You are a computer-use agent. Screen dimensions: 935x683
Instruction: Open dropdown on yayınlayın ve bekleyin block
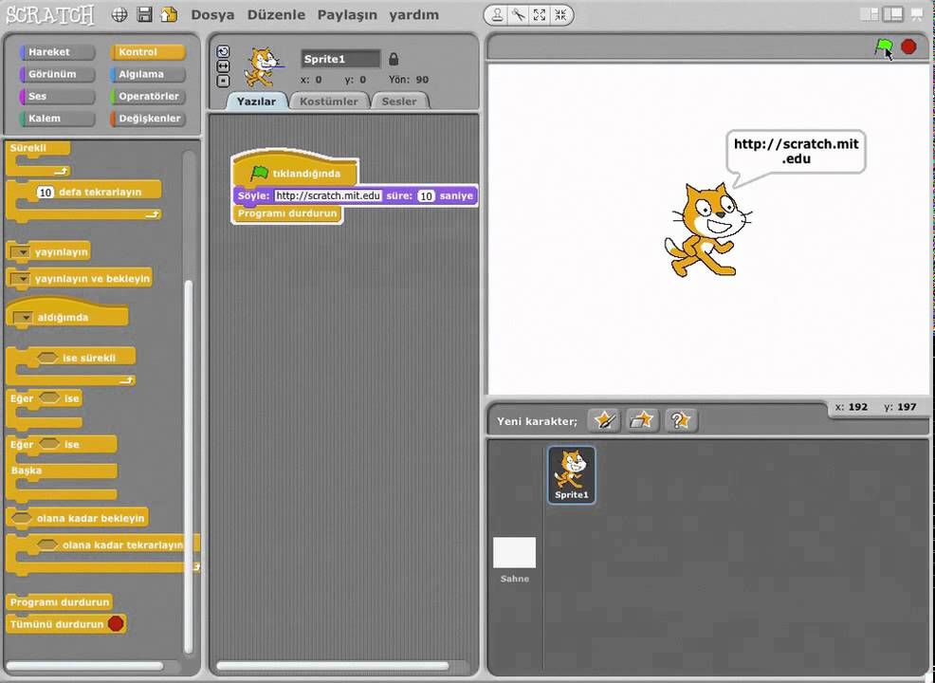click(21, 279)
